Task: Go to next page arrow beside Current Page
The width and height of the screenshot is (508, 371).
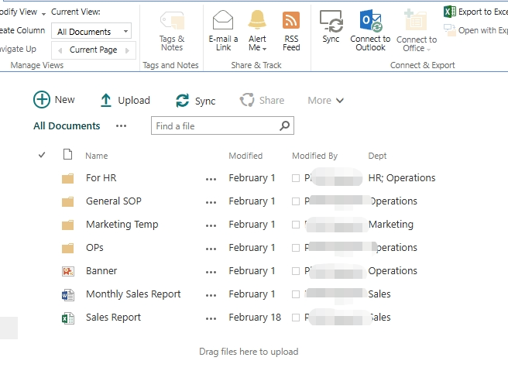Action: coord(127,50)
